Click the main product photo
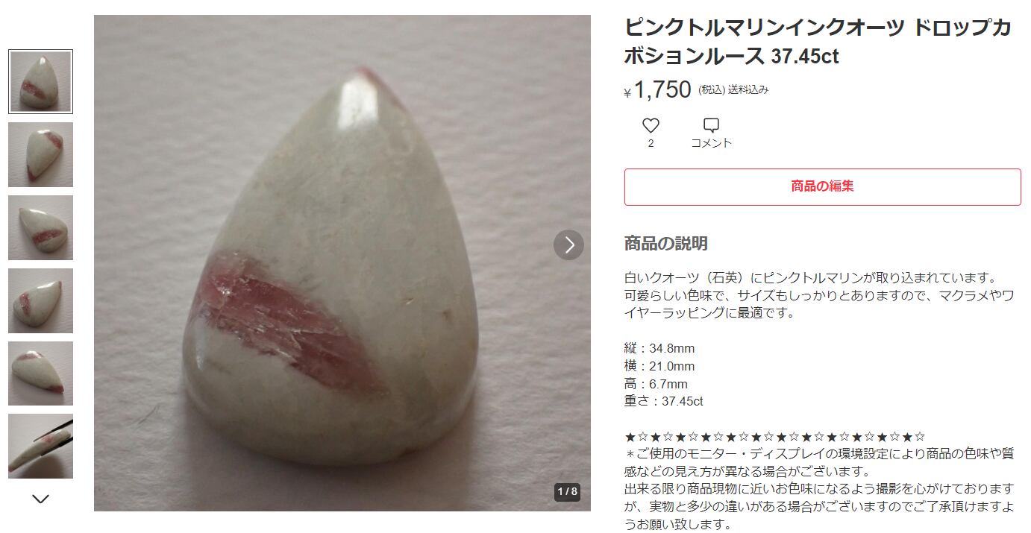This screenshot has width=1031, height=533. (342, 263)
